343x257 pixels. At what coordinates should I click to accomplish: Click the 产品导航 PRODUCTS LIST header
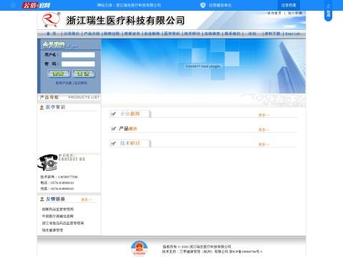click(x=69, y=97)
